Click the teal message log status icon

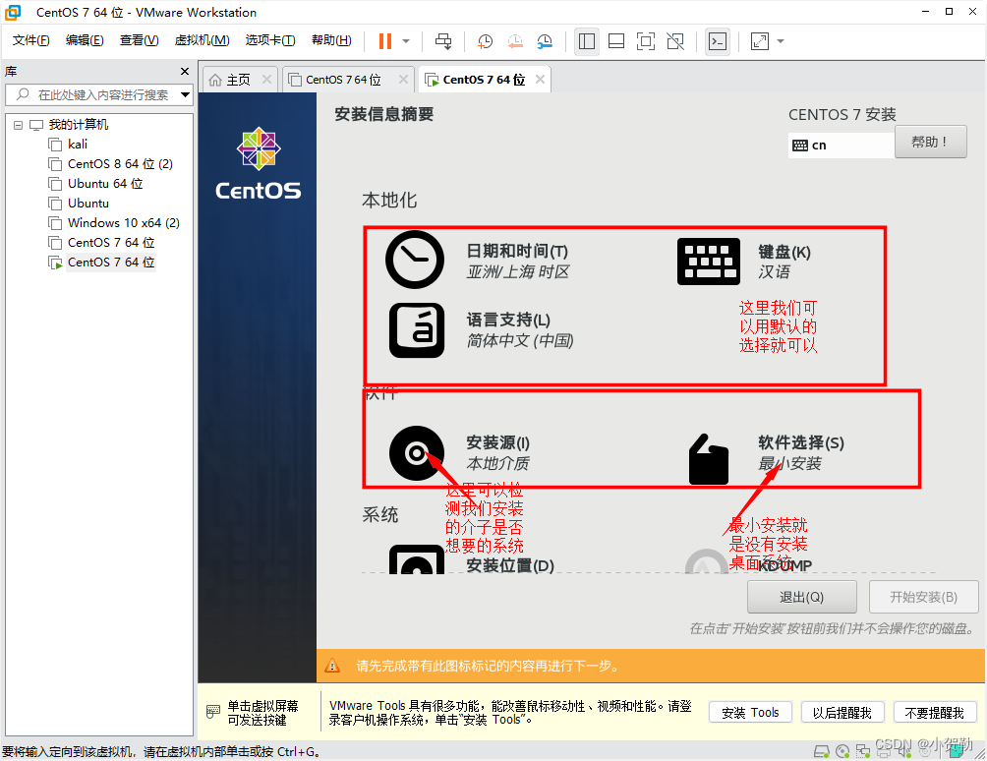point(957,751)
